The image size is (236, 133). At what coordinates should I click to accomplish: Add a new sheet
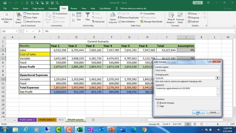(x=93, y=120)
